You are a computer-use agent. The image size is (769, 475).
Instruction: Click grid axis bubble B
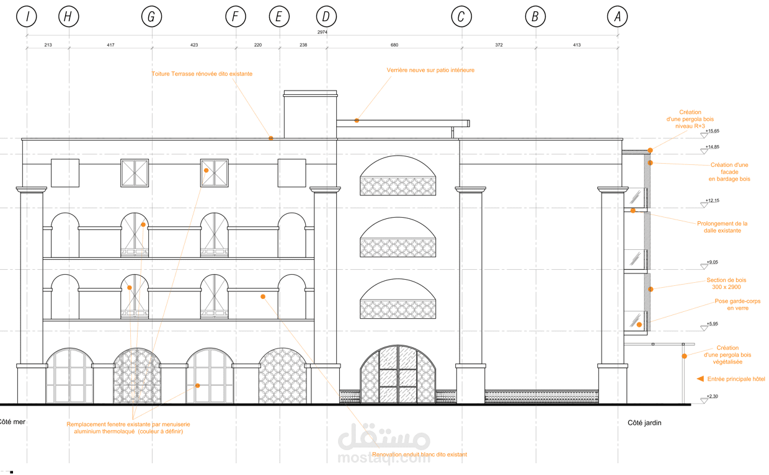click(535, 17)
